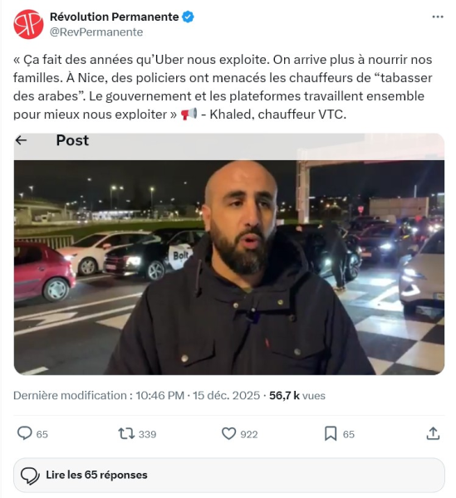Play the embedded video of Khaled
This screenshot has height=498, width=456.
(228, 267)
